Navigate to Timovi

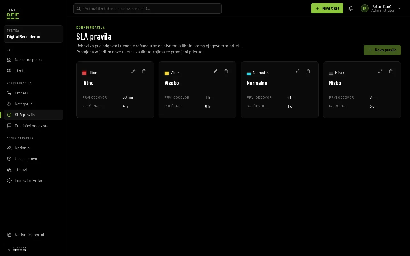(33, 170)
